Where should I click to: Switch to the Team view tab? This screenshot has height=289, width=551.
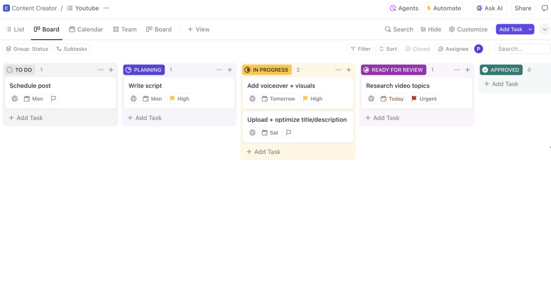pos(125,29)
